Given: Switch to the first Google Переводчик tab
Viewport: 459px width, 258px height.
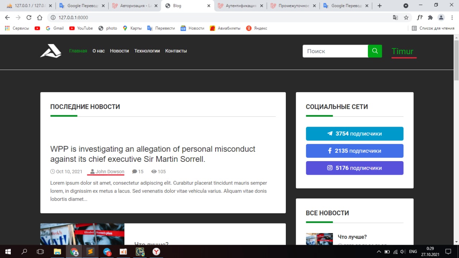Looking at the screenshot, I should pyautogui.click(x=83, y=6).
